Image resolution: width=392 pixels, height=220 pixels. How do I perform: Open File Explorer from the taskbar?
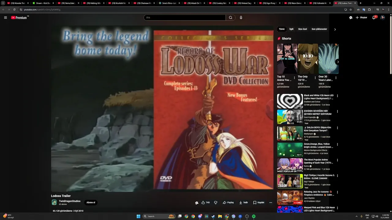(220, 216)
